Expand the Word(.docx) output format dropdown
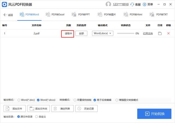The image size is (175, 123). pyautogui.click(x=103, y=33)
